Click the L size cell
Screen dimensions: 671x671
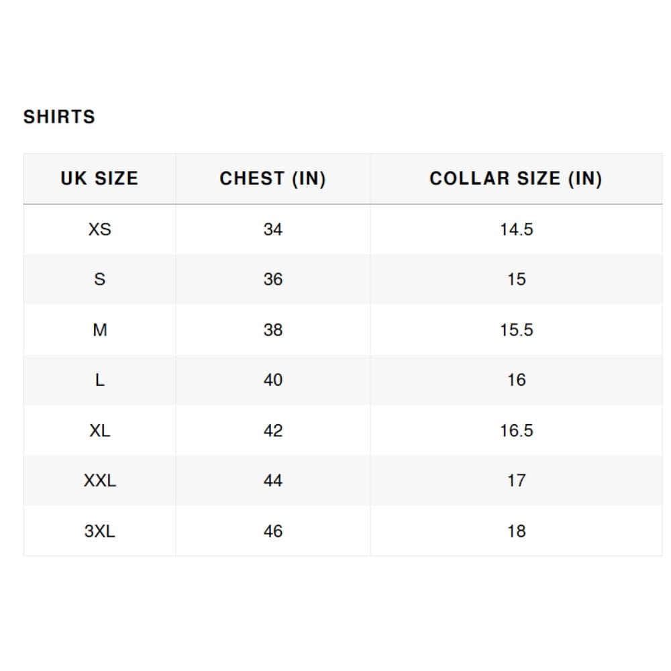point(99,380)
